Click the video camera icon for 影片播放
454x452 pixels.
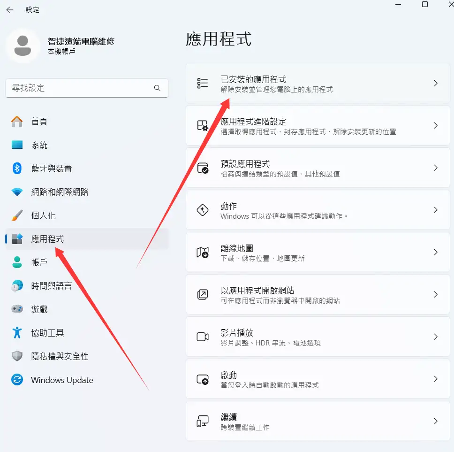click(x=203, y=337)
